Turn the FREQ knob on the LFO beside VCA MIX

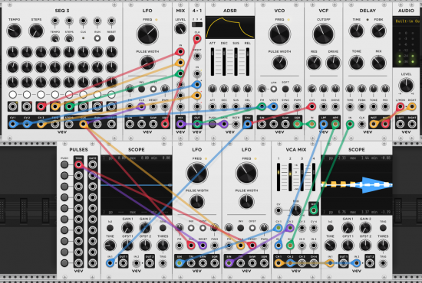click(246, 173)
